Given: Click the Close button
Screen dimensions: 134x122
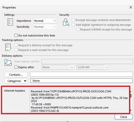Looking at the screenshot, I should click(123, 117).
